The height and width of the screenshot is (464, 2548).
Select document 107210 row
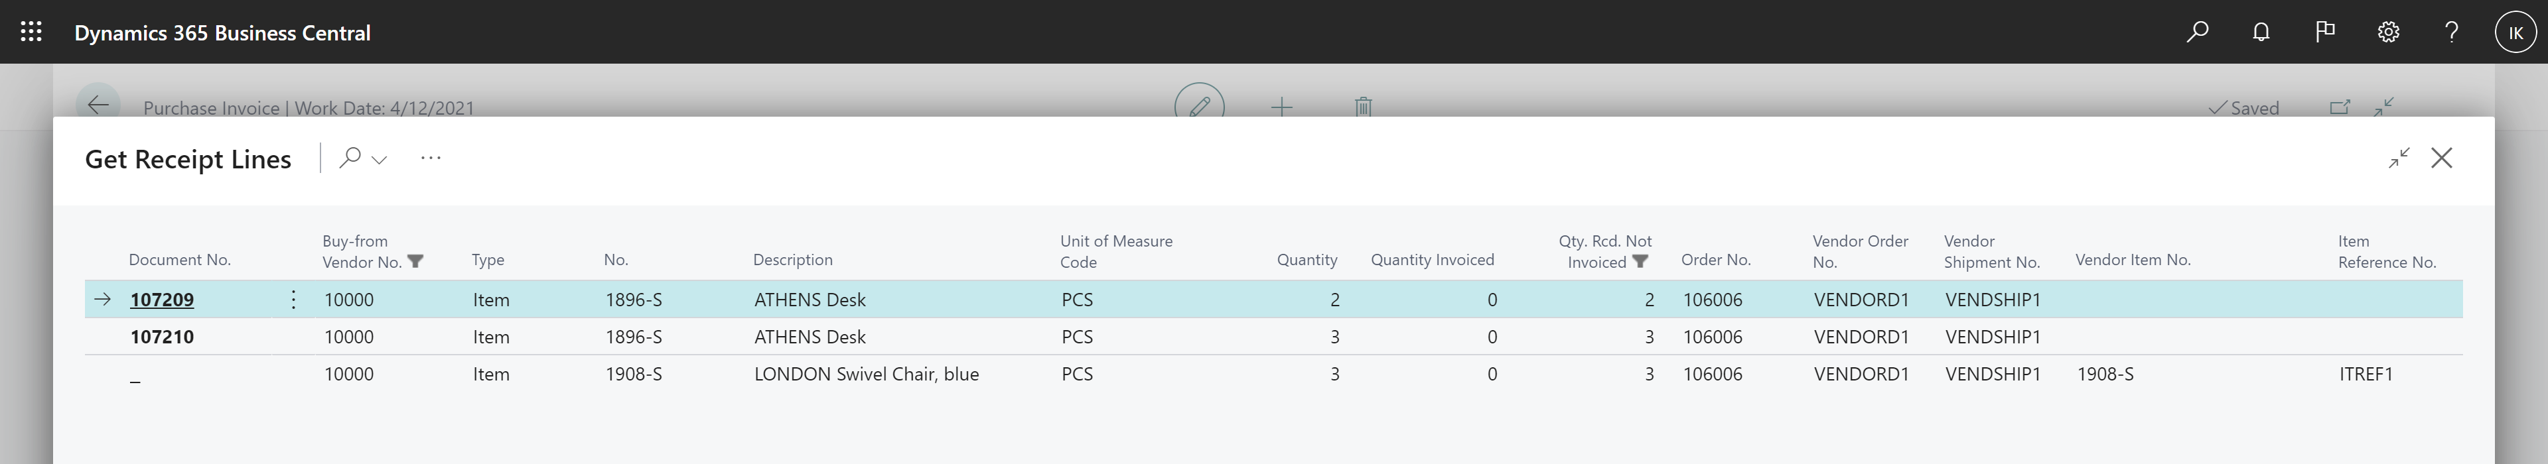[162, 337]
